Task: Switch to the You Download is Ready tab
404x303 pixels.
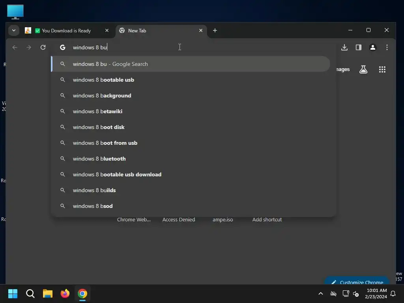Action: (67, 30)
